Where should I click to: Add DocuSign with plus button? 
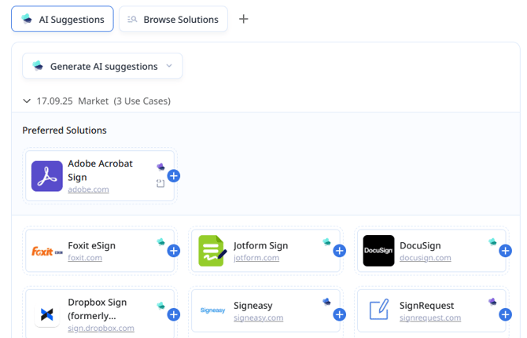tap(506, 251)
